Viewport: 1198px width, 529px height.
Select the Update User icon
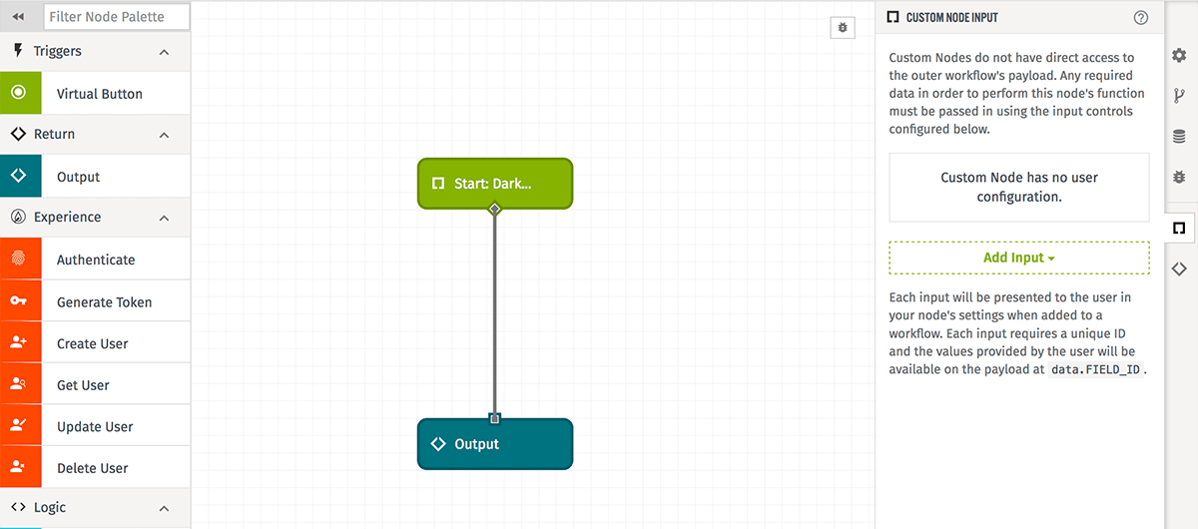point(20,425)
